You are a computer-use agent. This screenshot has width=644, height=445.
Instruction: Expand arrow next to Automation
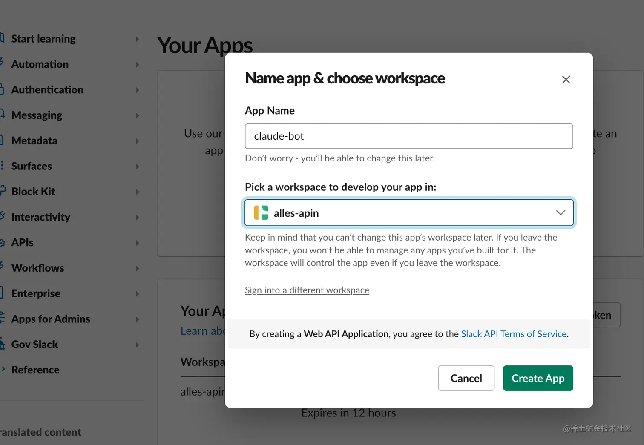137,65
